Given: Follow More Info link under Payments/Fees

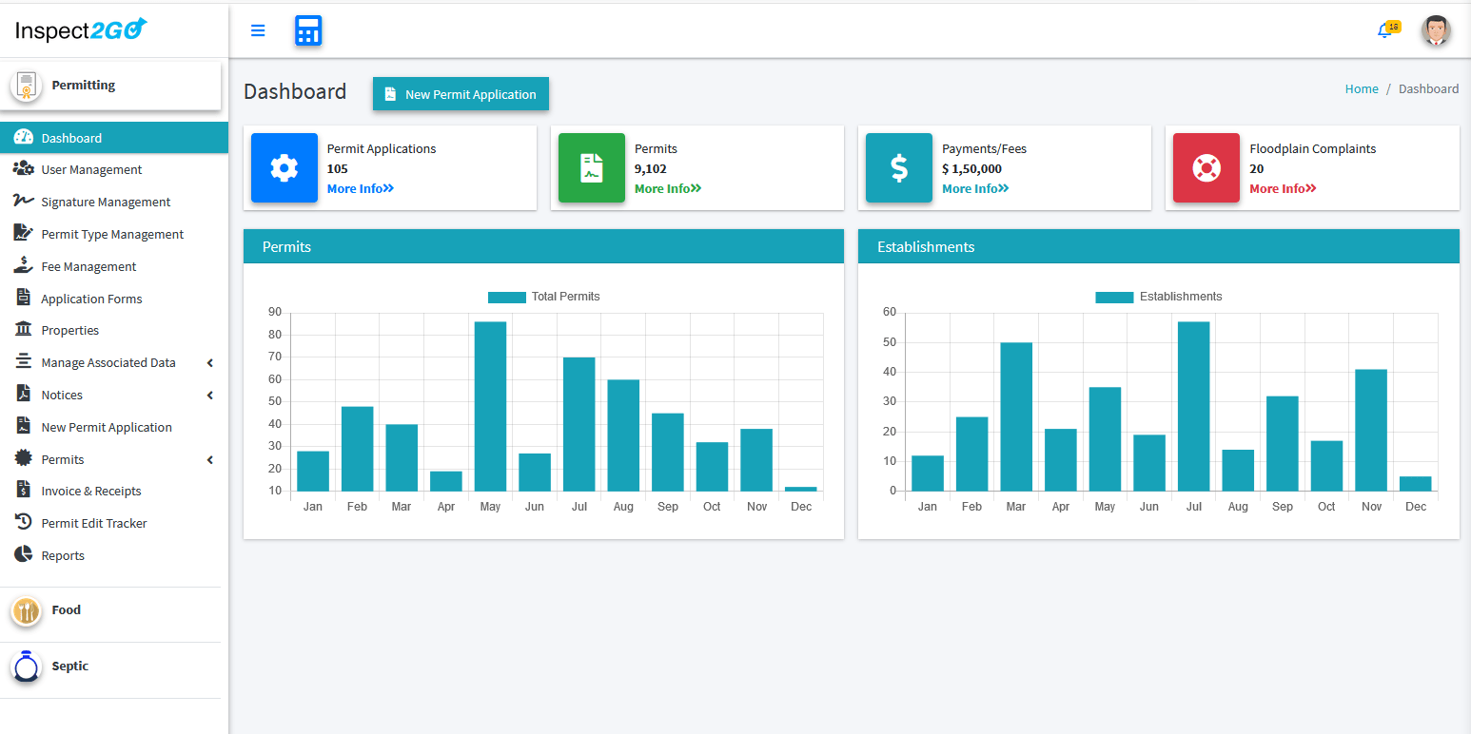Looking at the screenshot, I should [x=975, y=189].
